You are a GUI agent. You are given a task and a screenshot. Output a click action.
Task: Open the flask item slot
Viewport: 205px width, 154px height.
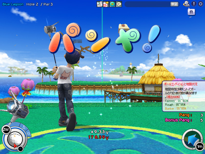24,127
